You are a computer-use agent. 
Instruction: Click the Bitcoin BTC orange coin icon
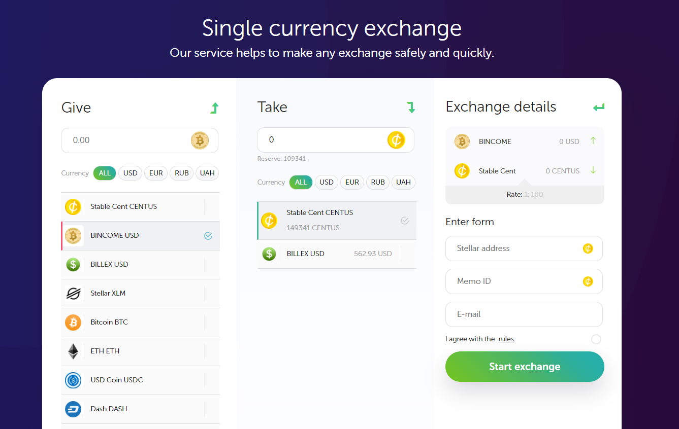73,322
